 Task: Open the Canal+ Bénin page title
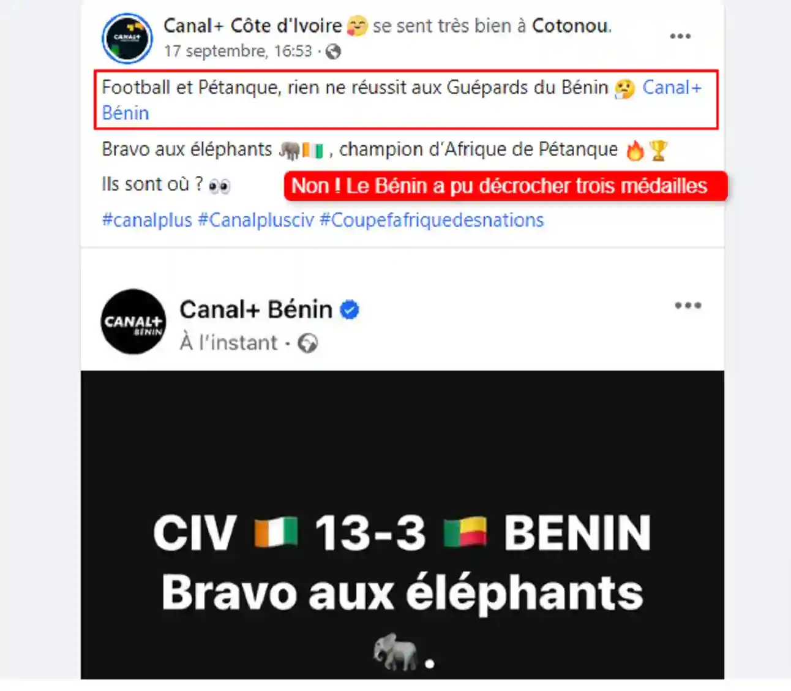256,310
